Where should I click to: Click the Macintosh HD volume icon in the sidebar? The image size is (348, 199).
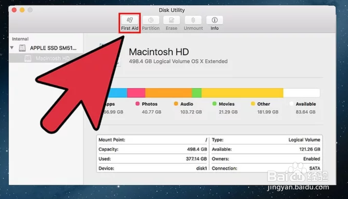[28, 58]
